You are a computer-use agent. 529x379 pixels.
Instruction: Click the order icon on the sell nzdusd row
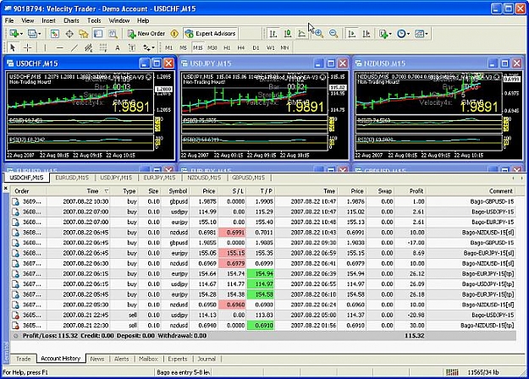tap(15, 326)
